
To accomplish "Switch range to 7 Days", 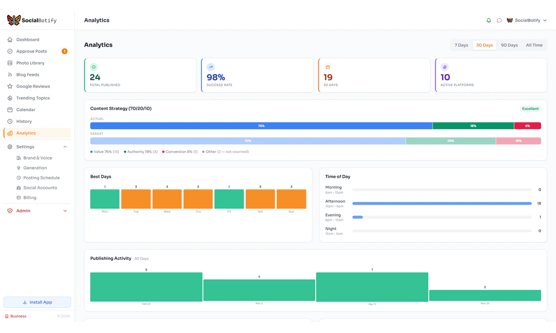I will click(x=461, y=45).
